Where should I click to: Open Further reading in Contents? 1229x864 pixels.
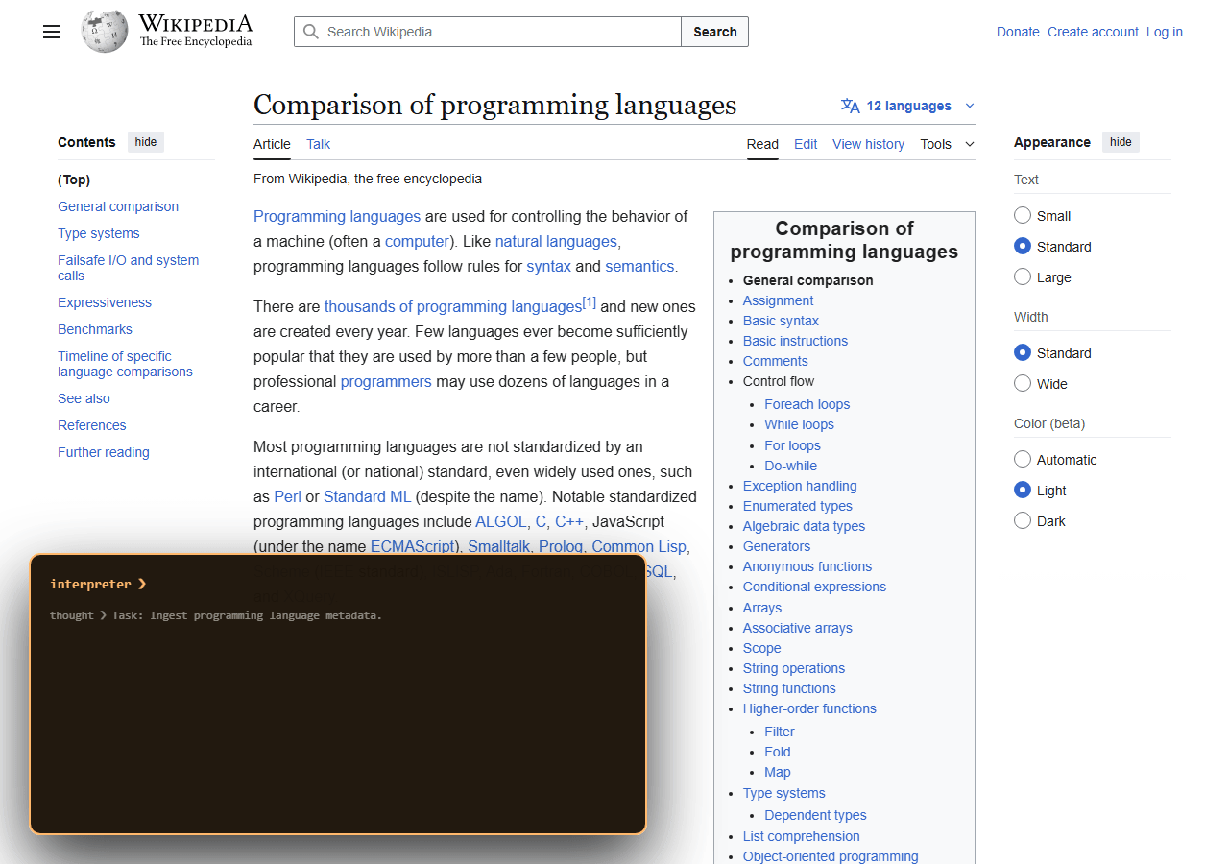(x=104, y=452)
